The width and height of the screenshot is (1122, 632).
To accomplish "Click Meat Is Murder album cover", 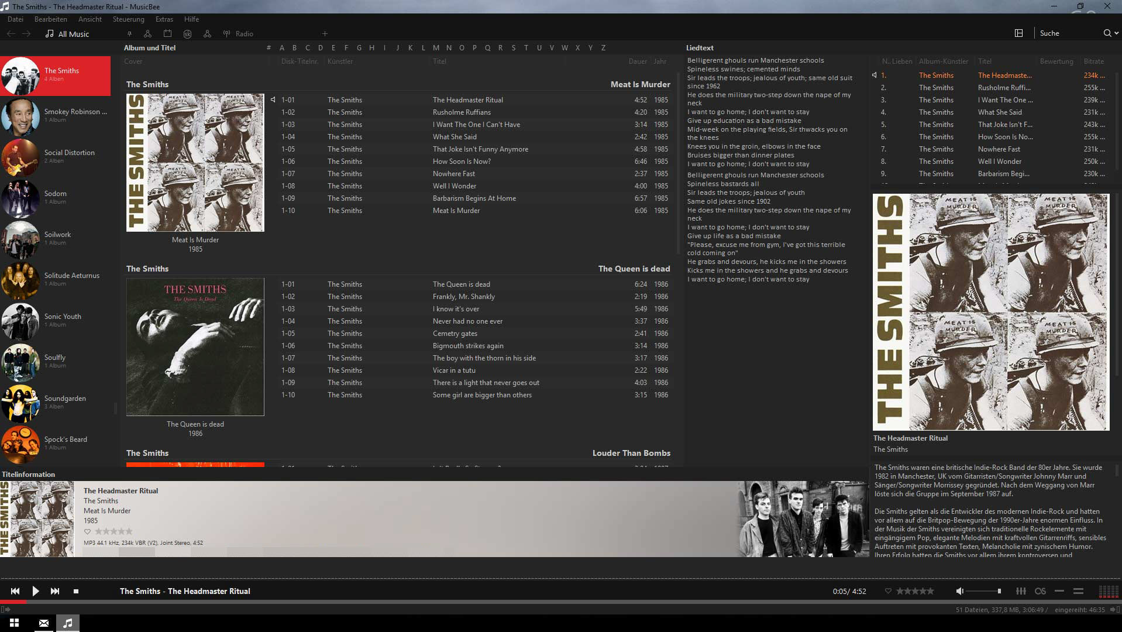I will (195, 163).
